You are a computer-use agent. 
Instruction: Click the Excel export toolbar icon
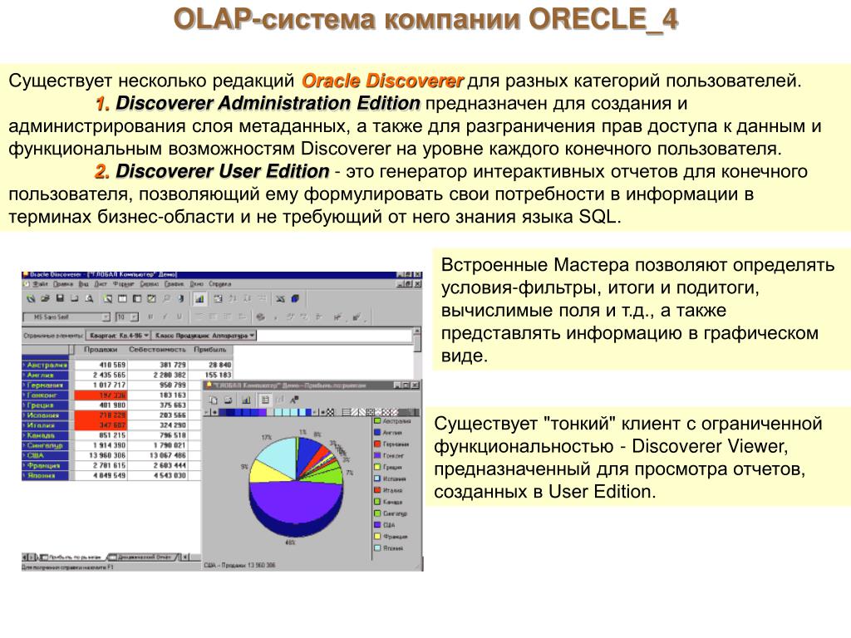[279, 298]
